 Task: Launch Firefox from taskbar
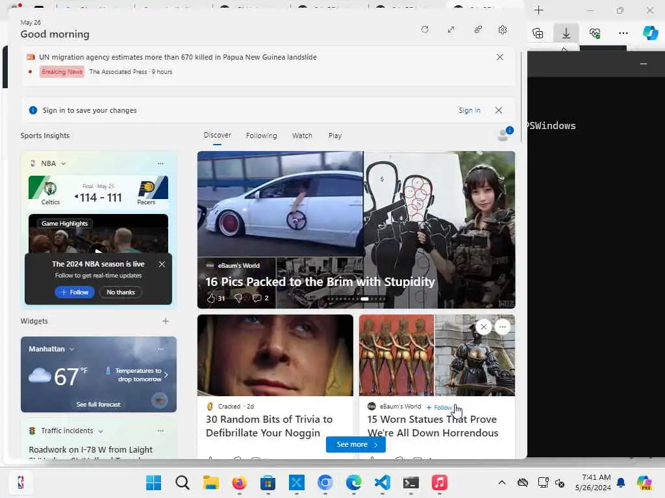tap(240, 482)
